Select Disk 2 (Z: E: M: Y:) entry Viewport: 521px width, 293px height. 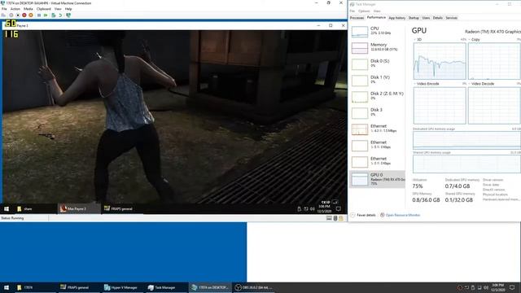coord(377,97)
